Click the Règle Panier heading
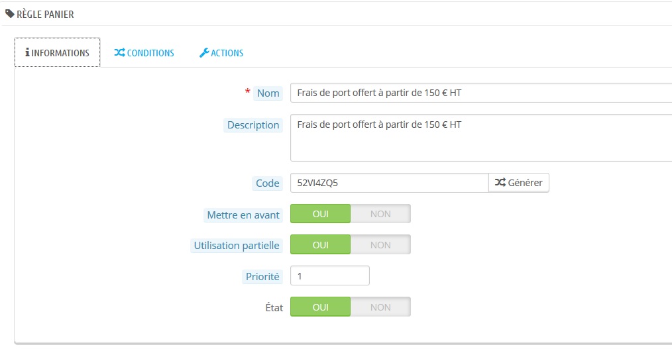 pos(45,14)
